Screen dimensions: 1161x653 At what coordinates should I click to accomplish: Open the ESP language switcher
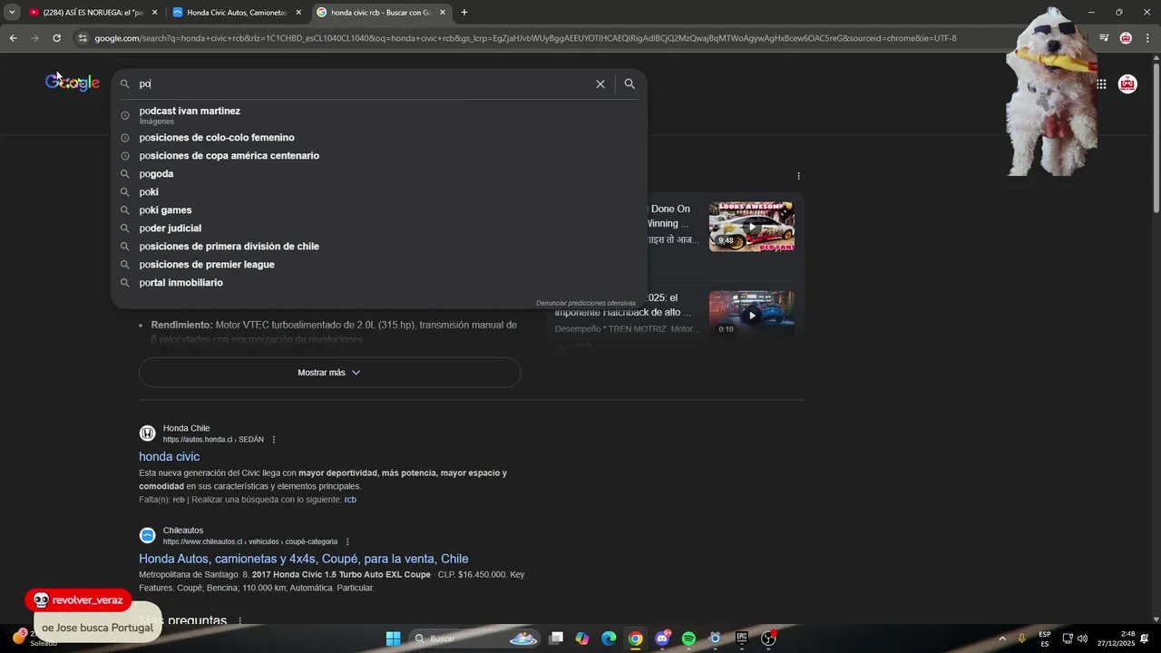[x=1045, y=638]
